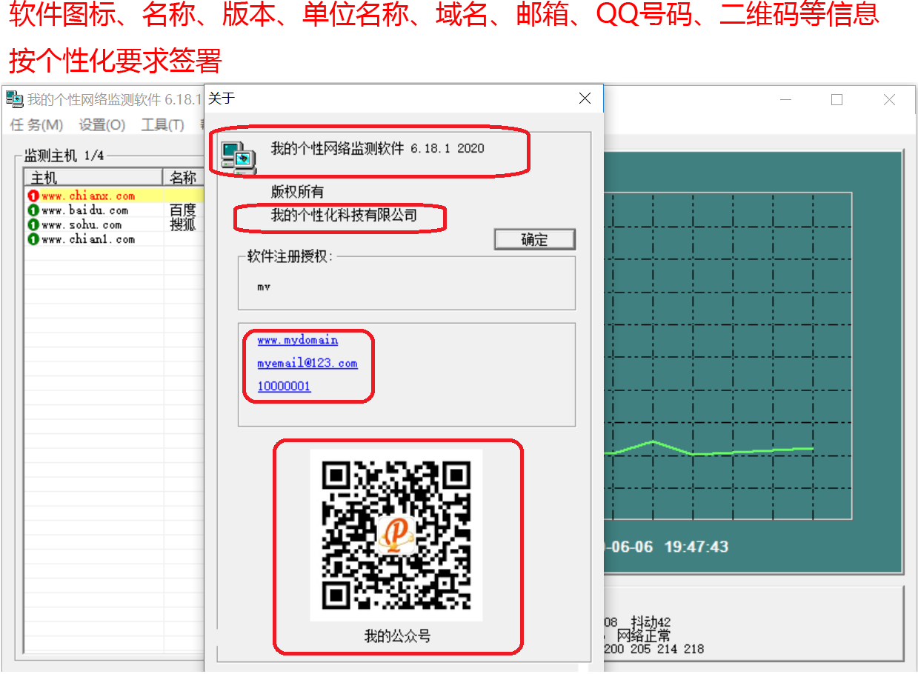Maximize the main monitoring window
This screenshot has height=674, width=918.
pos(836,99)
